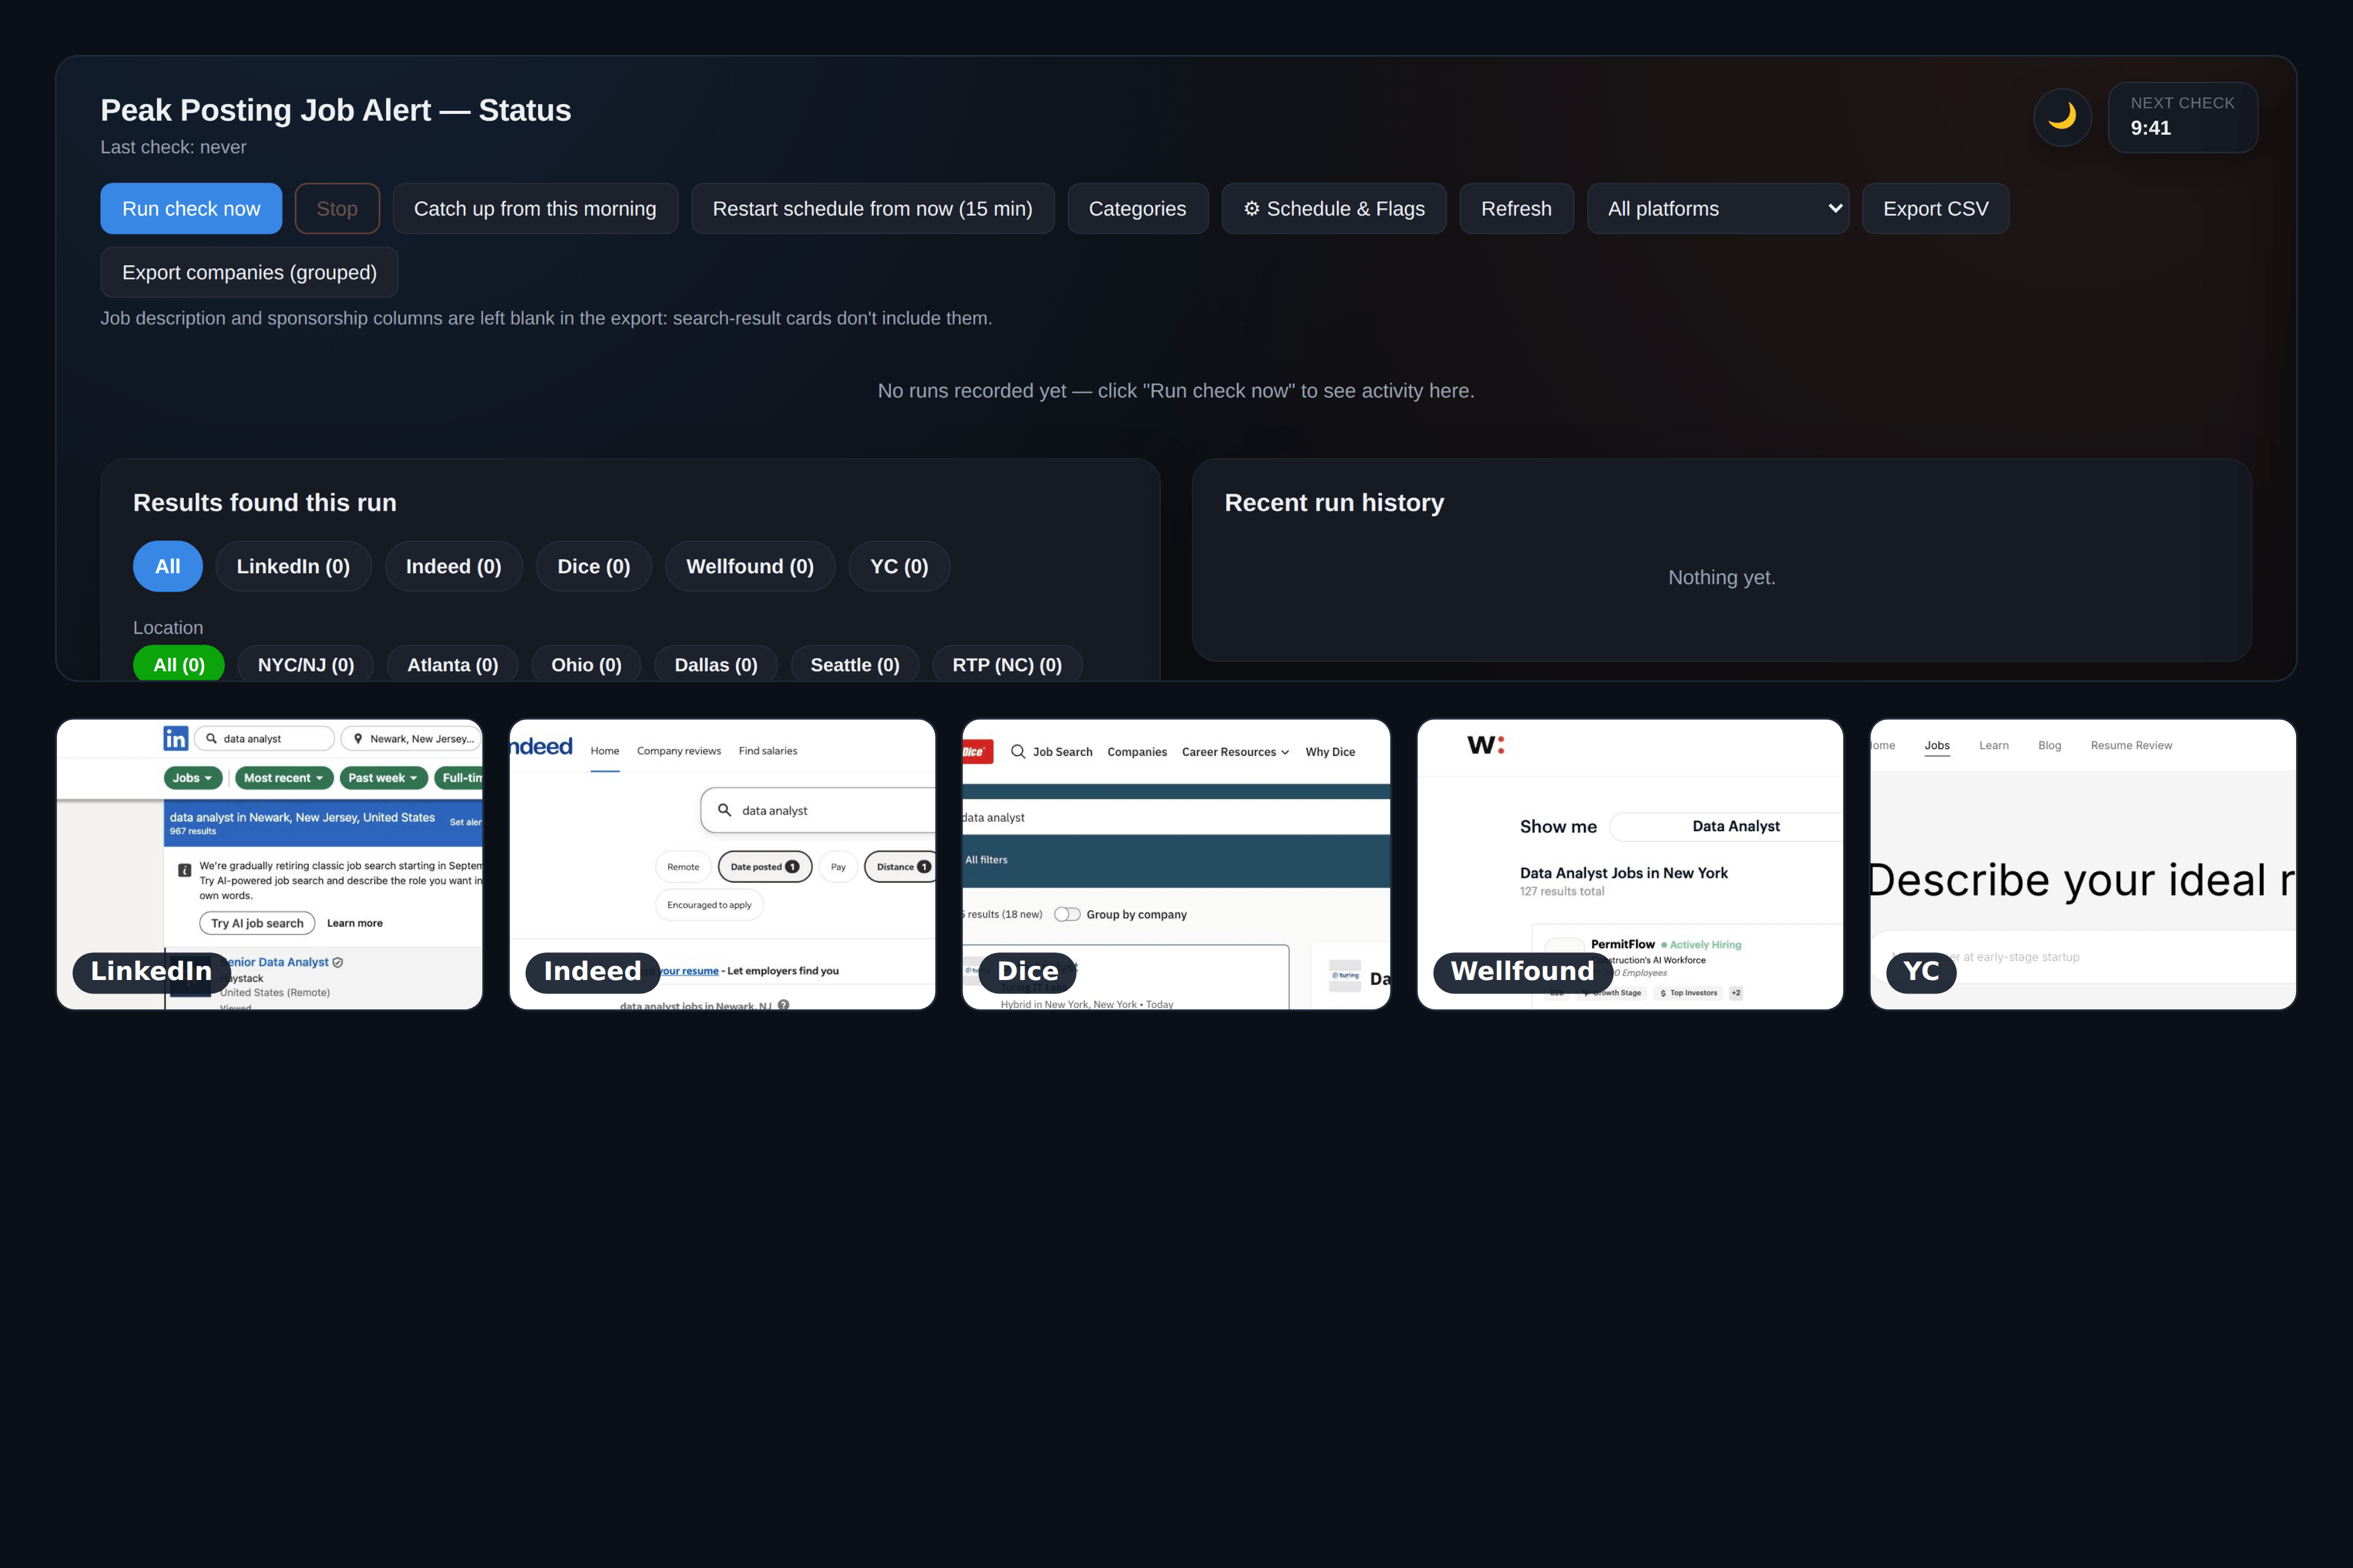
Task: Toggle dark mode moon icon
Action: click(2062, 117)
